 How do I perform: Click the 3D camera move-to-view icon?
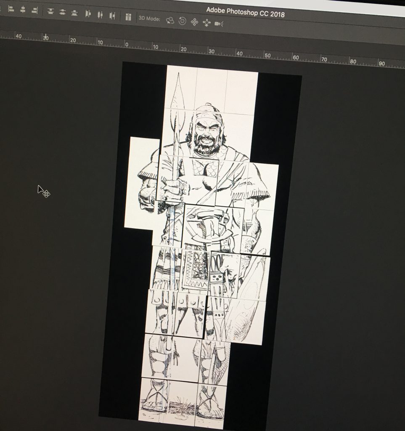click(x=218, y=23)
